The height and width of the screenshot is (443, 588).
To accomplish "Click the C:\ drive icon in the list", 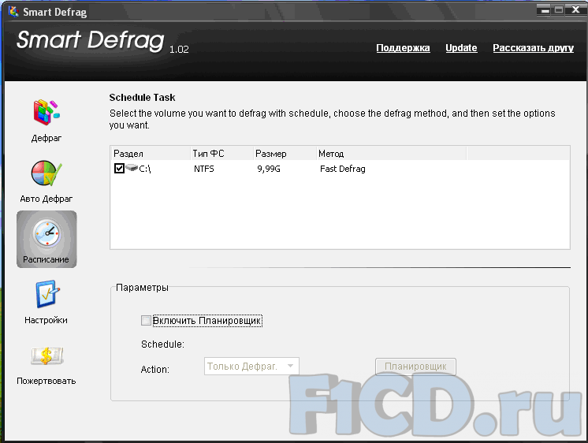I will pos(132,168).
